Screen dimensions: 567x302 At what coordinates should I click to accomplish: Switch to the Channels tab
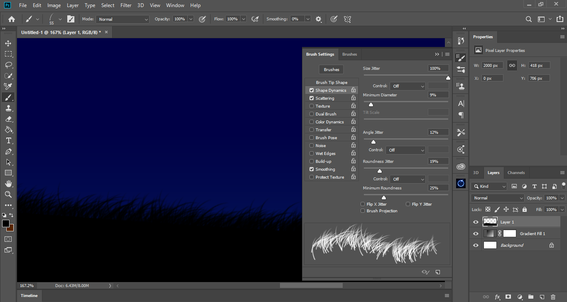(516, 173)
